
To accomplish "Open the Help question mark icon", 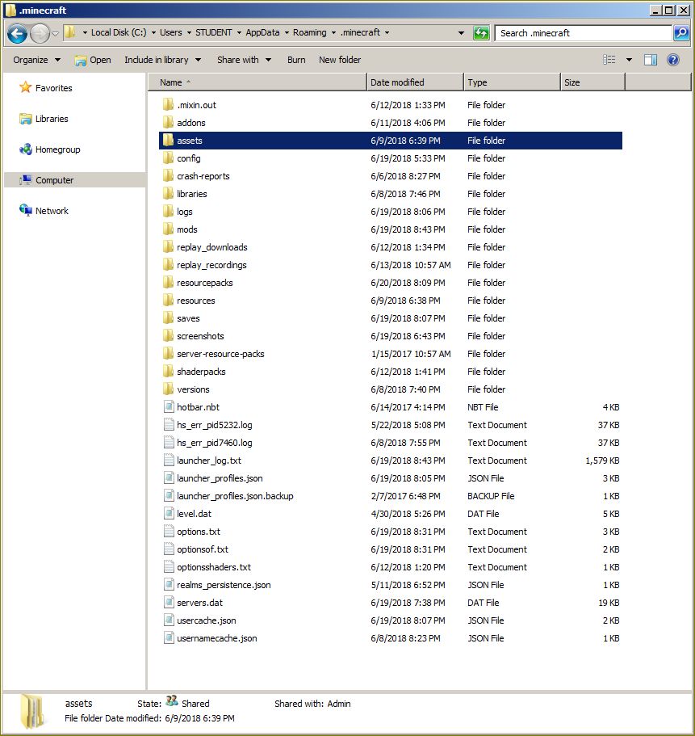I will 672,60.
